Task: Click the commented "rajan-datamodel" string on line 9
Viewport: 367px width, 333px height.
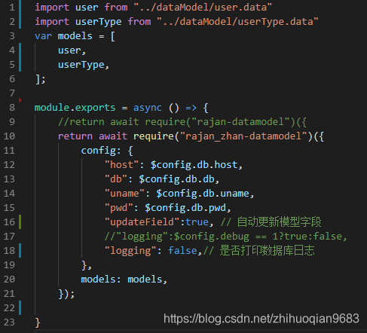Action: coord(240,122)
